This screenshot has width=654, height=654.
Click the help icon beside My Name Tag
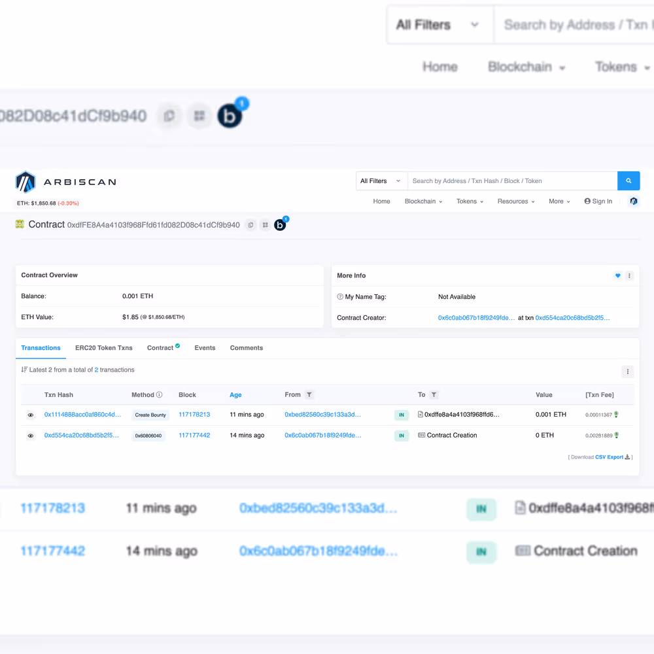pos(340,297)
